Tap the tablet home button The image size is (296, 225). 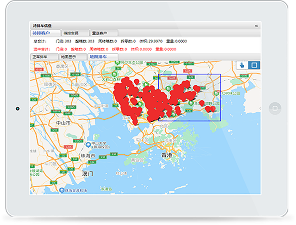[275, 108]
